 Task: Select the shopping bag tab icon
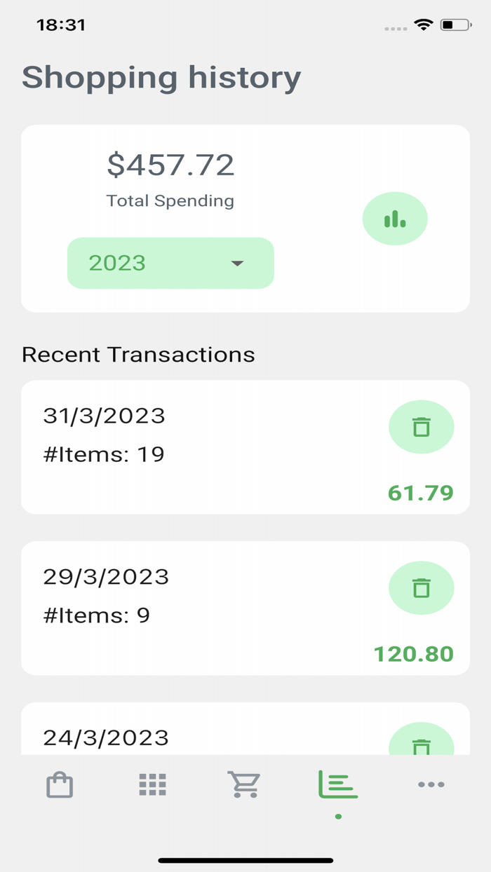tap(60, 784)
